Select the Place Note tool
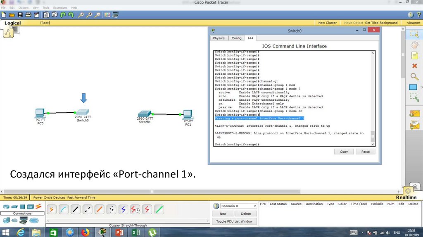 click(414, 55)
